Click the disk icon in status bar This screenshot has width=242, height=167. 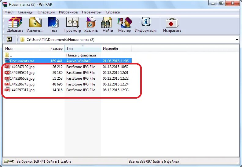(6, 161)
